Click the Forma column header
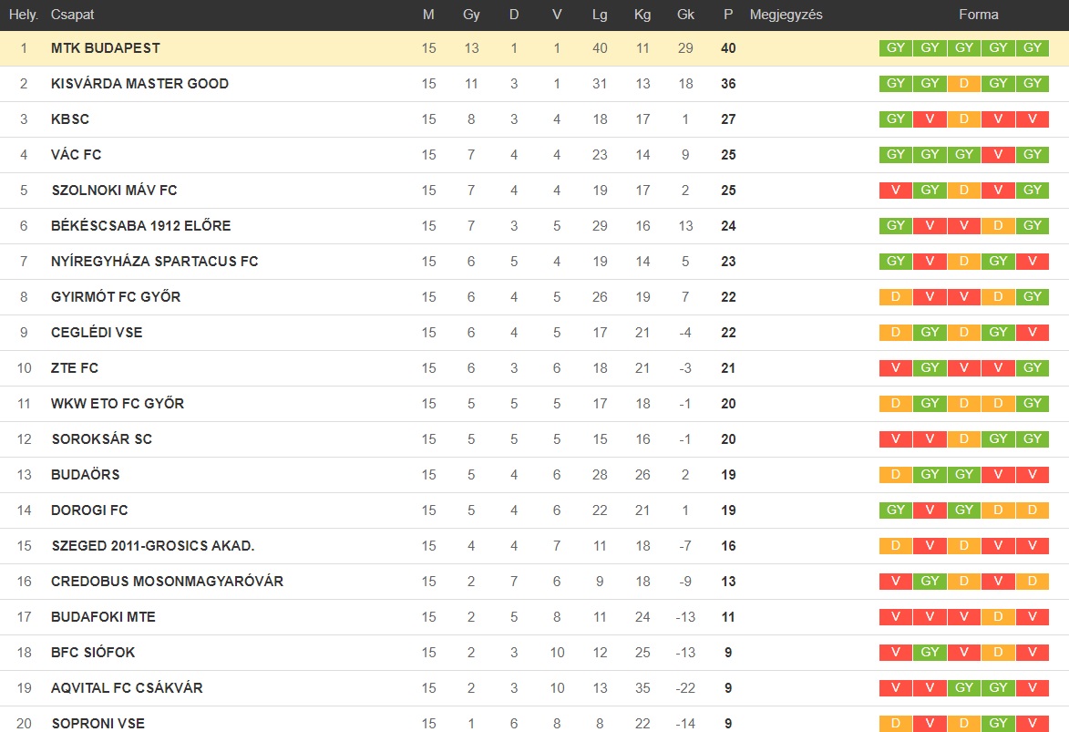 tap(979, 15)
